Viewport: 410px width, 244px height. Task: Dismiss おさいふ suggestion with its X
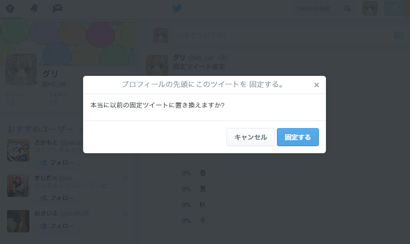click(x=125, y=214)
